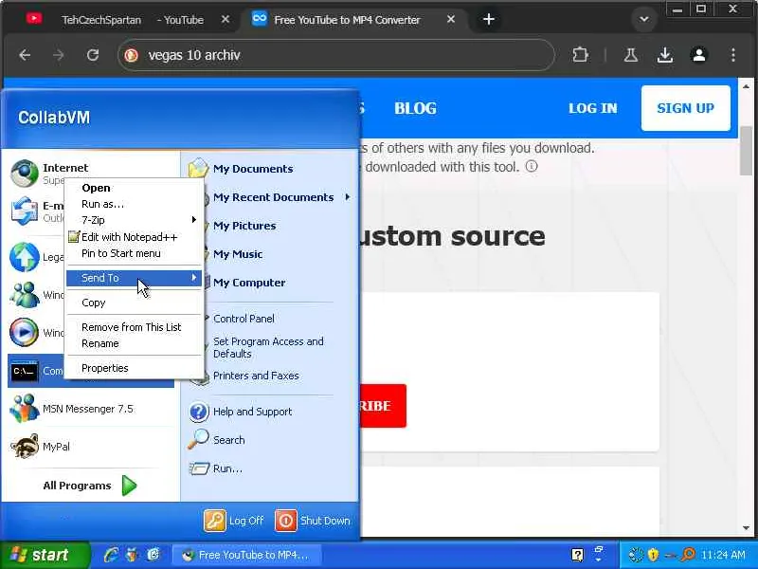Click the red SUBSCRIBE button
Screen dimensions: 758x569
click(x=383, y=406)
